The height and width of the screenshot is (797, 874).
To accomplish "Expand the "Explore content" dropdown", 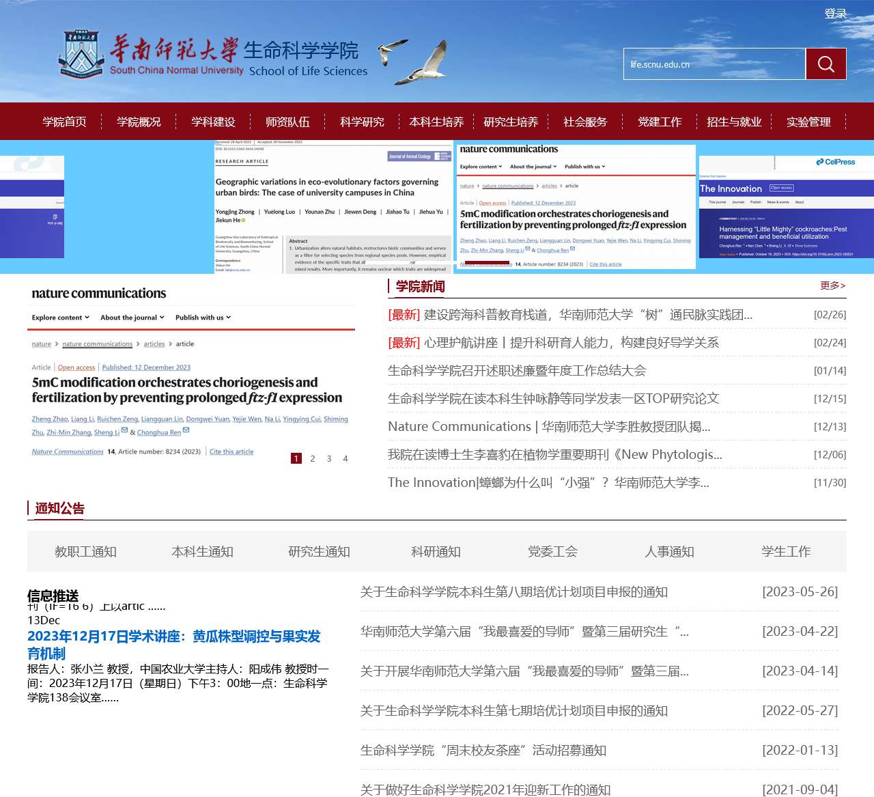I will pyautogui.click(x=60, y=317).
